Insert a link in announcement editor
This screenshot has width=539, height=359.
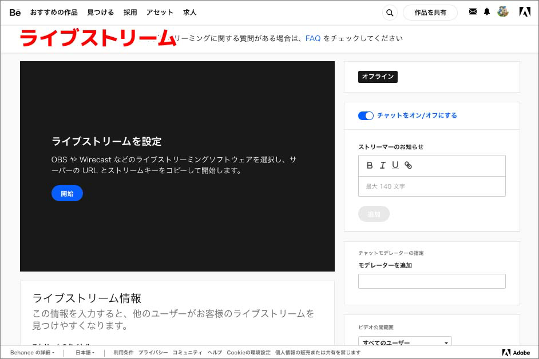click(x=408, y=165)
